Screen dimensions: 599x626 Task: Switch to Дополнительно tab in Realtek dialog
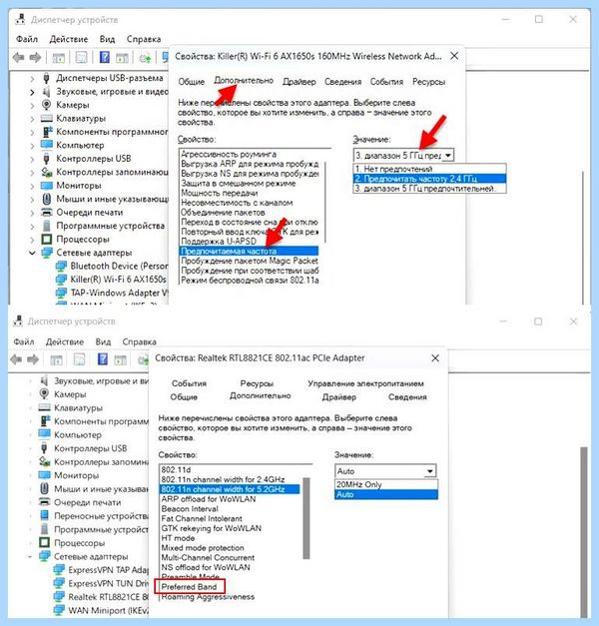pyautogui.click(x=260, y=396)
